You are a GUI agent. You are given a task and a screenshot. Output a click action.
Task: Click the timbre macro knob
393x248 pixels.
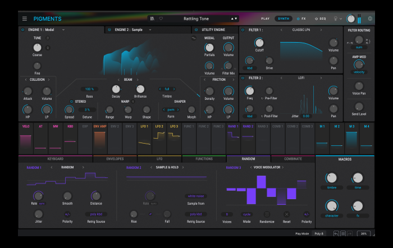click(x=332, y=178)
